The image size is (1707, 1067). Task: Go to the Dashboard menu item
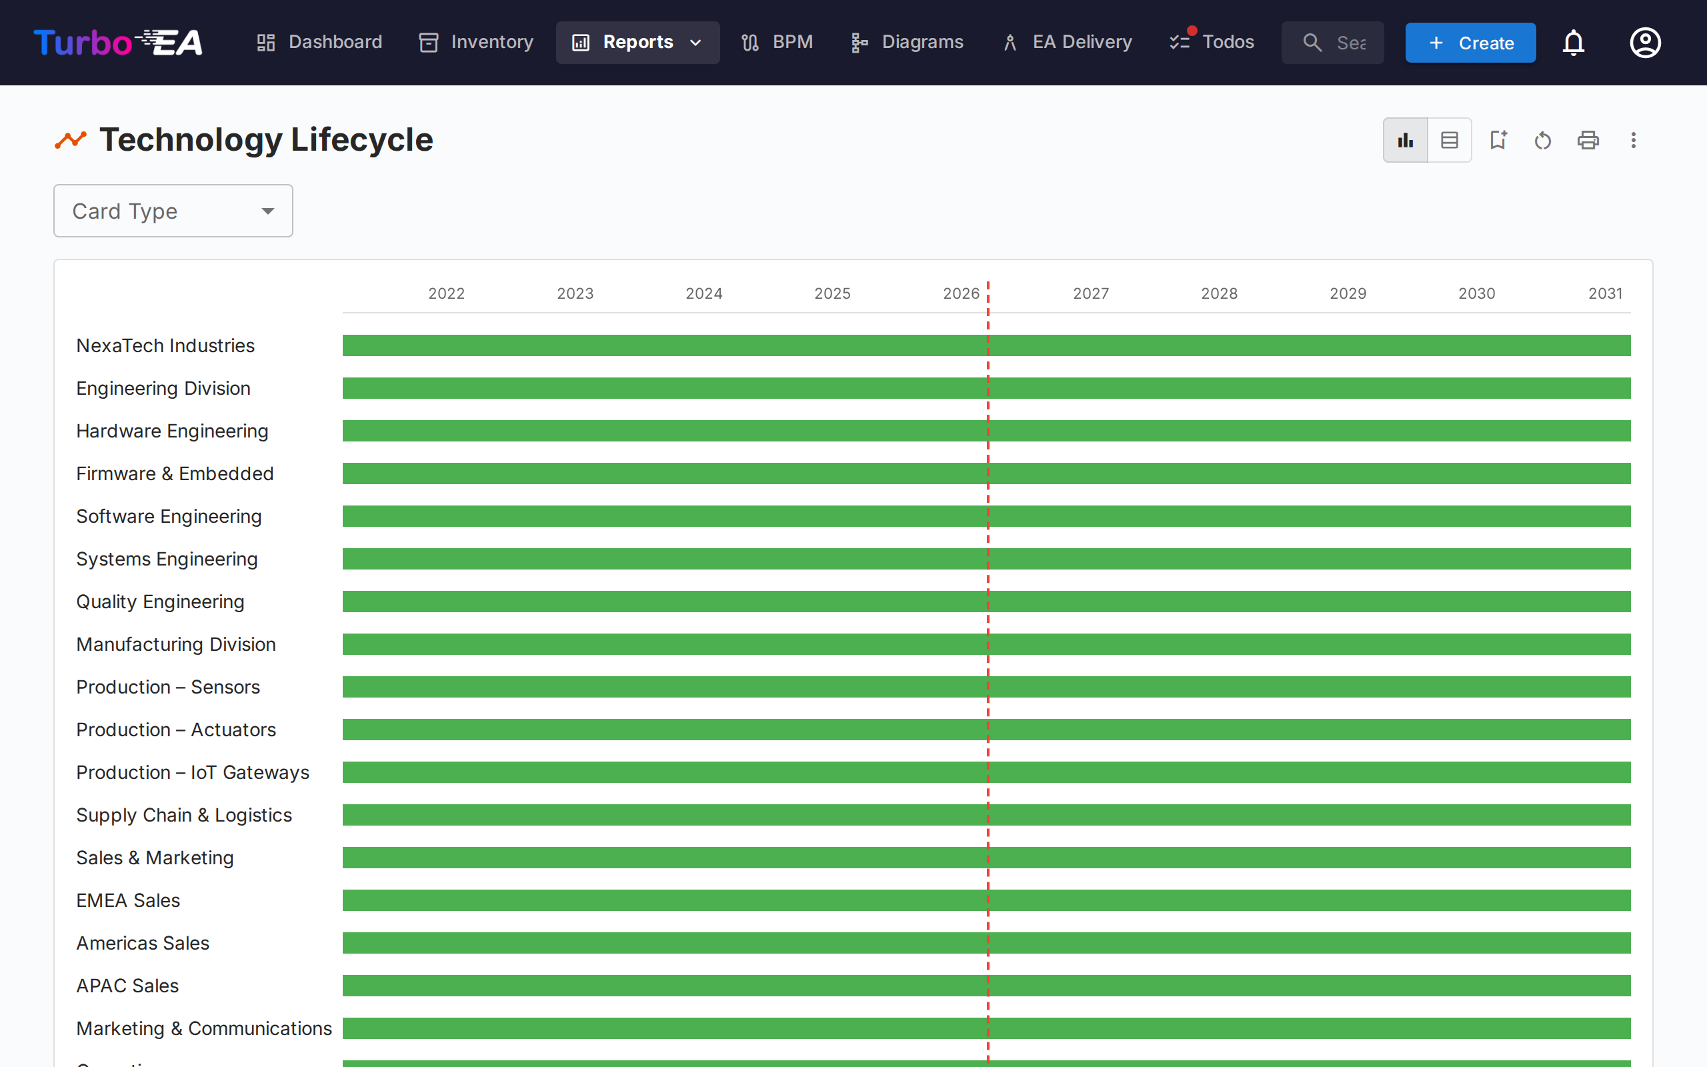point(319,42)
